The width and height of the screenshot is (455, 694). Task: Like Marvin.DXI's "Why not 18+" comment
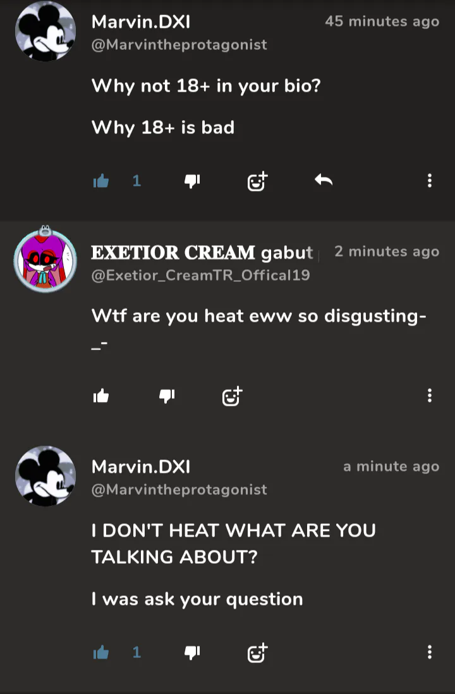pos(101,181)
